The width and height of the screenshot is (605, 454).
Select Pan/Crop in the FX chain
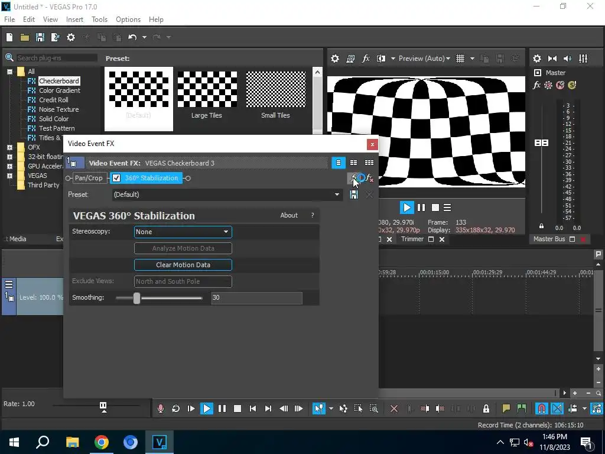[x=89, y=178]
